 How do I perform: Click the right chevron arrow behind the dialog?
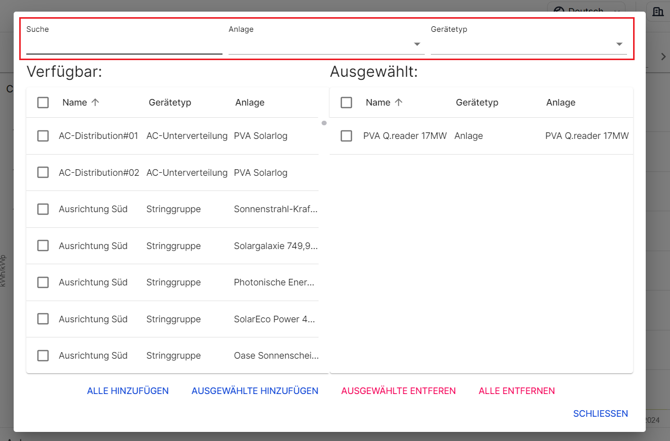[x=663, y=57]
